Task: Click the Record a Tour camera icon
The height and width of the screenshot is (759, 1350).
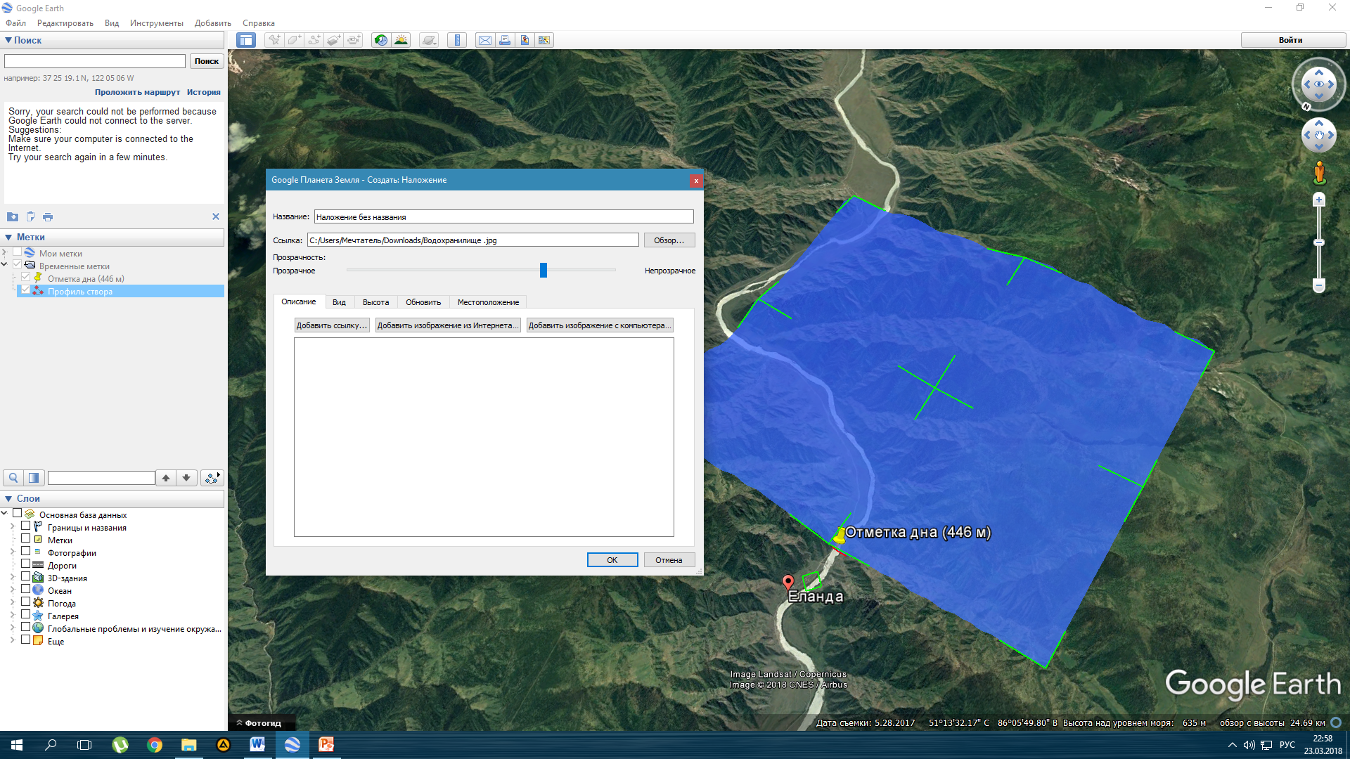Action: point(353,40)
